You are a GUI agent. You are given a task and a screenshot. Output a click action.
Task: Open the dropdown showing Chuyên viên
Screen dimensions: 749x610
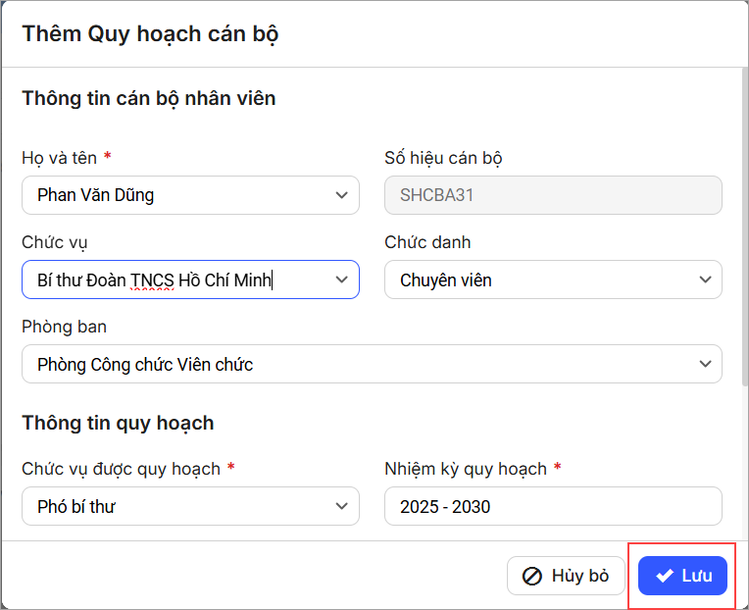(539, 280)
